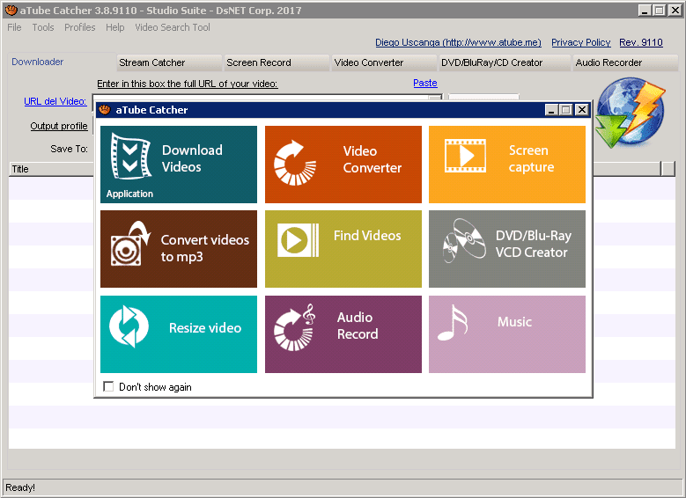Click the Convert videos to mp3 speaker icon
Viewport: 686px width, 498px height.
click(x=130, y=244)
